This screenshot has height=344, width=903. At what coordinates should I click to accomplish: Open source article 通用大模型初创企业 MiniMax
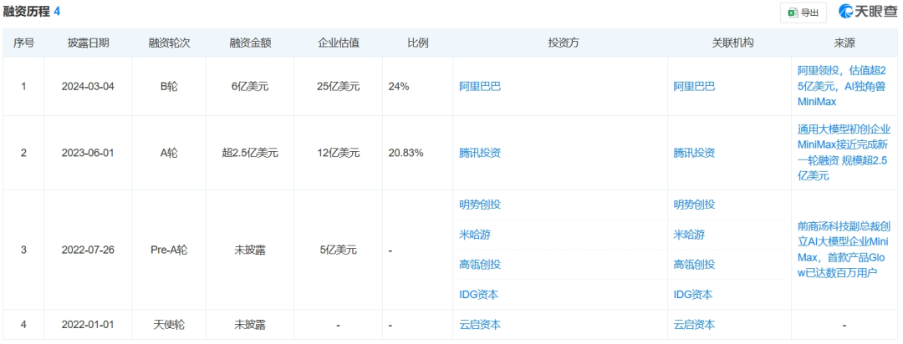844,153
